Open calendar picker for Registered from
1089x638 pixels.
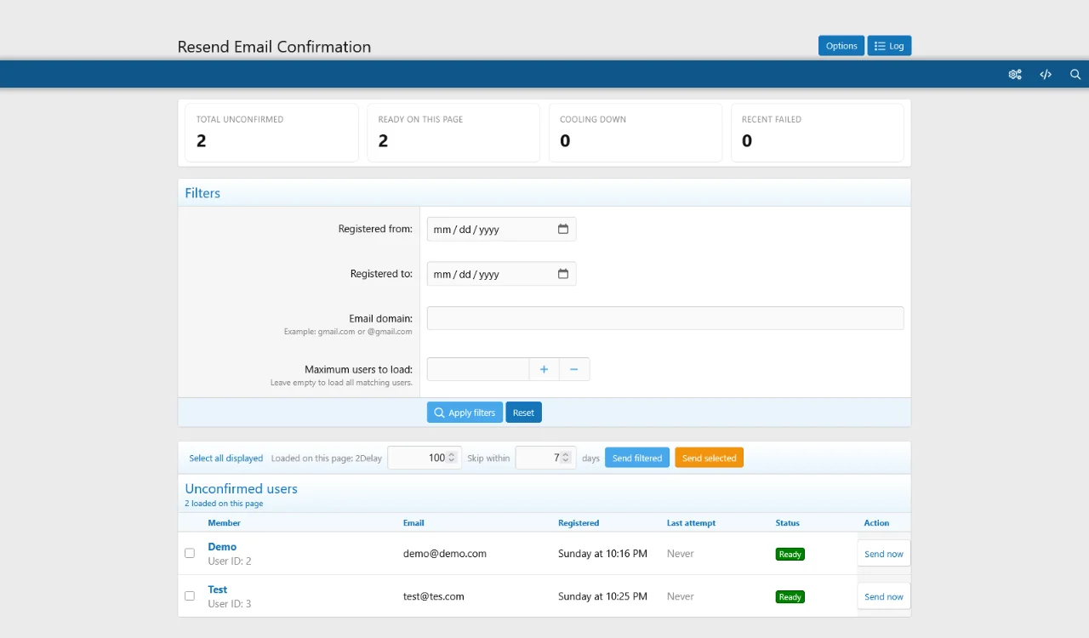(563, 230)
